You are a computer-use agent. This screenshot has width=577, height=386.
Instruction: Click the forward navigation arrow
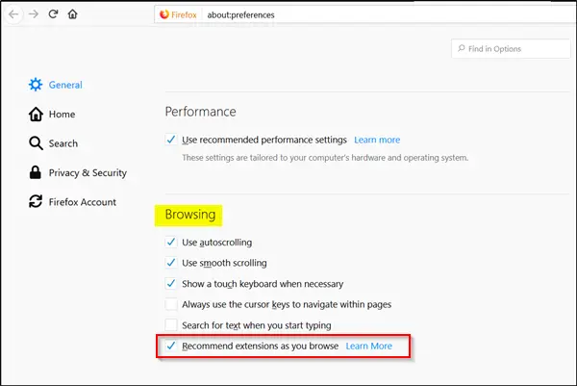point(30,15)
